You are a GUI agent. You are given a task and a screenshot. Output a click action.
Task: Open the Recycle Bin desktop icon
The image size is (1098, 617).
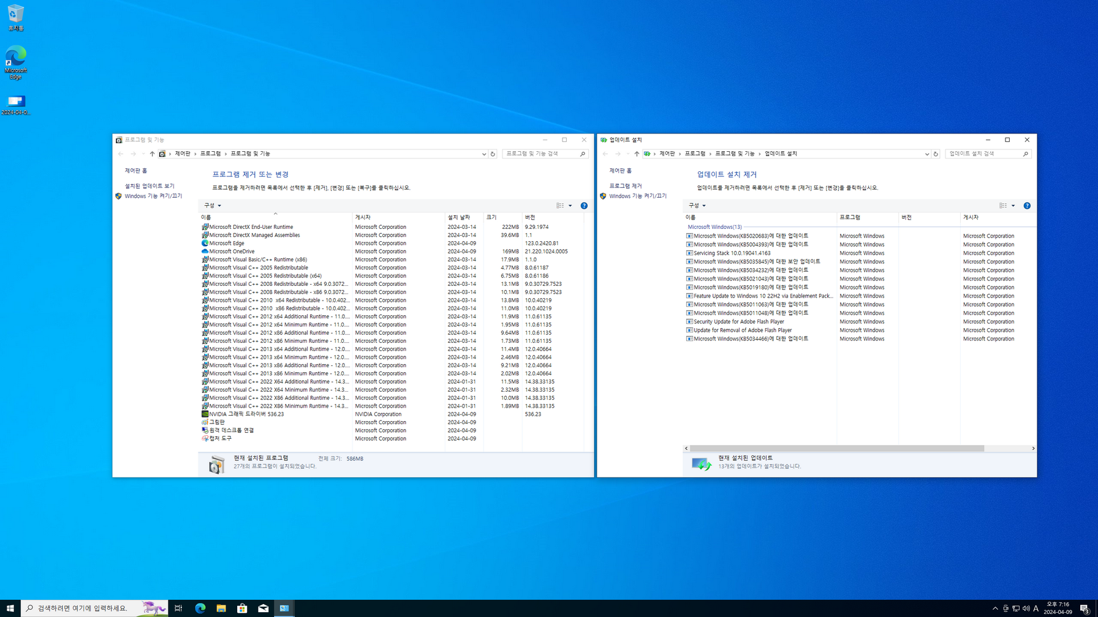(x=16, y=18)
